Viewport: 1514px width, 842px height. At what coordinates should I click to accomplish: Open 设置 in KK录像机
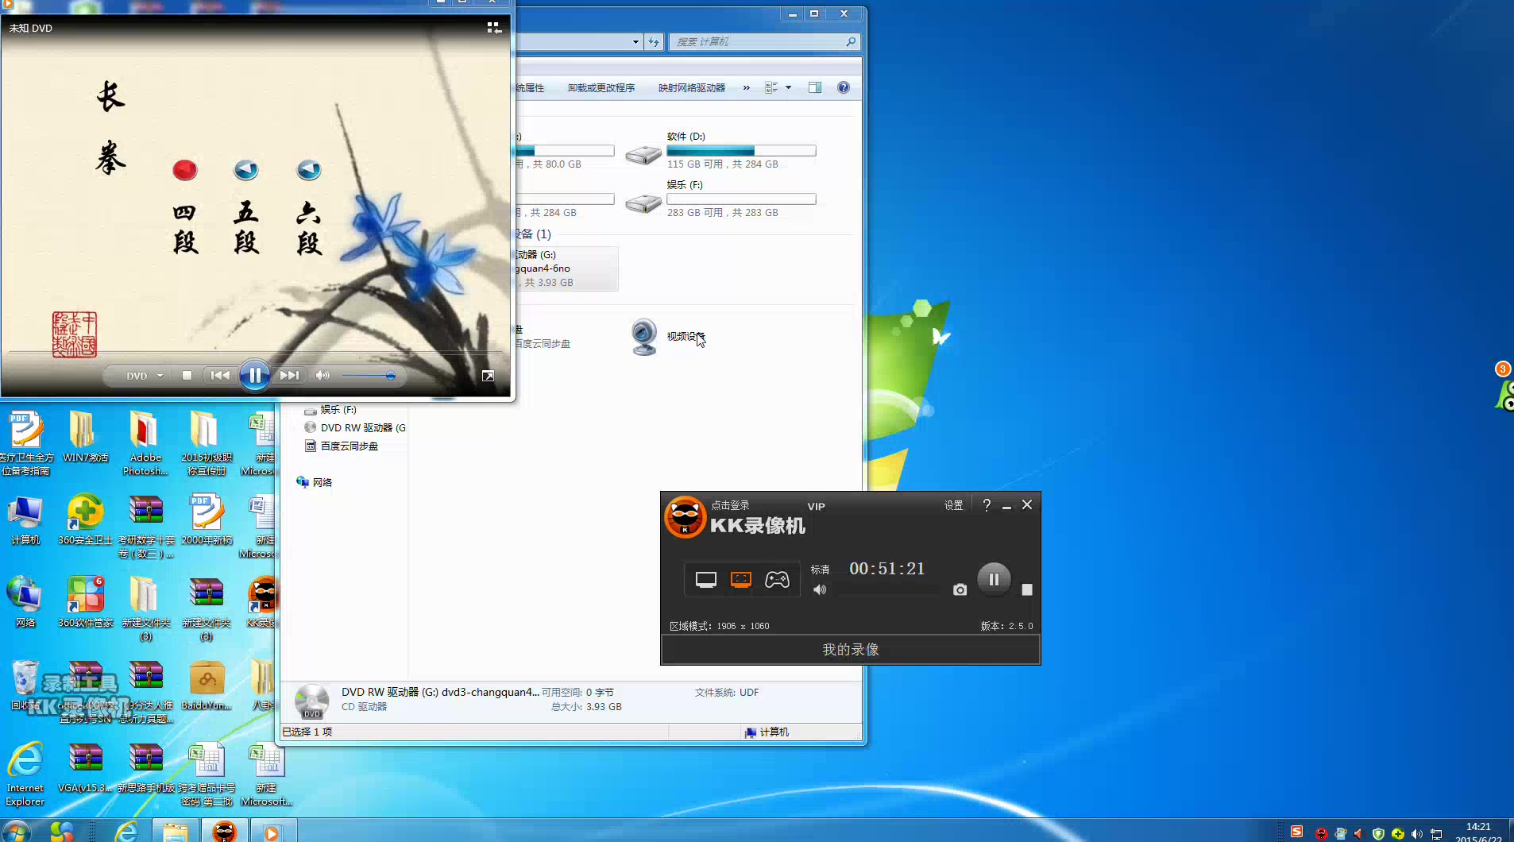pos(953,505)
